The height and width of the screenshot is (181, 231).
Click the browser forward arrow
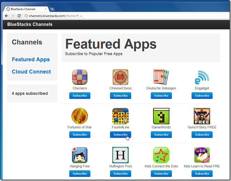coord(13,16)
